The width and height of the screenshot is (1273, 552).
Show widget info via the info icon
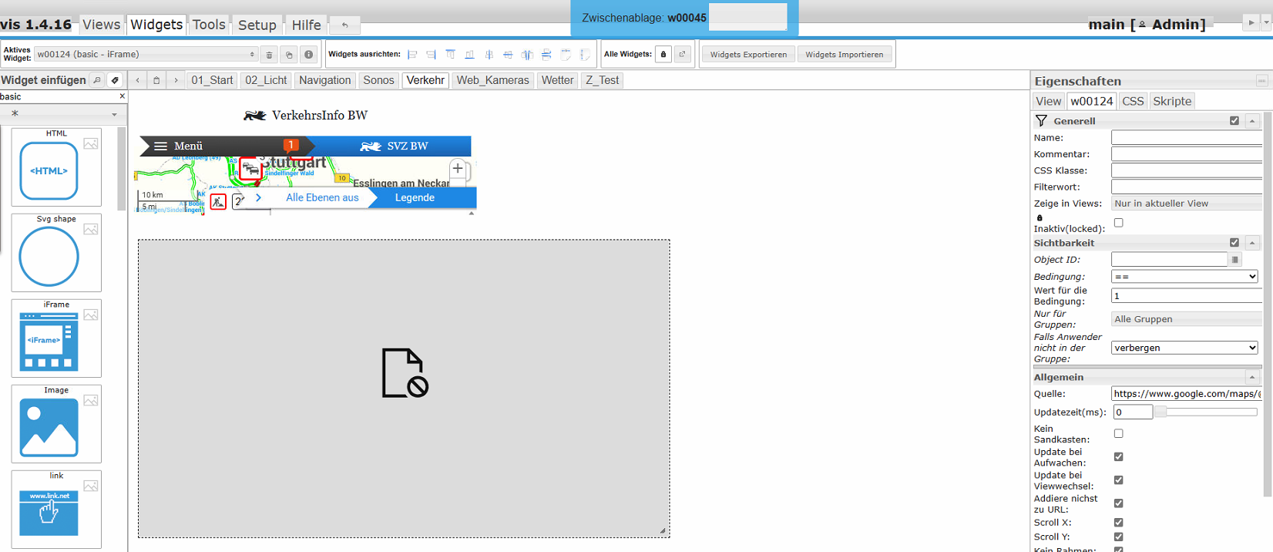click(309, 55)
